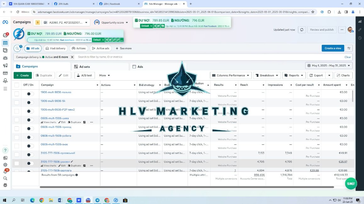Switch to the Ad sets tab

point(100,67)
